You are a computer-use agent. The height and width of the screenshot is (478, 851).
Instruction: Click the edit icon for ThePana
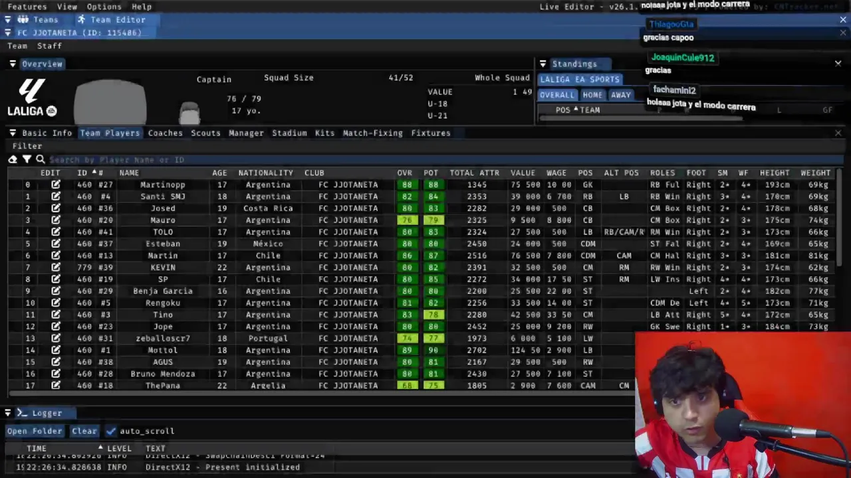pos(56,386)
